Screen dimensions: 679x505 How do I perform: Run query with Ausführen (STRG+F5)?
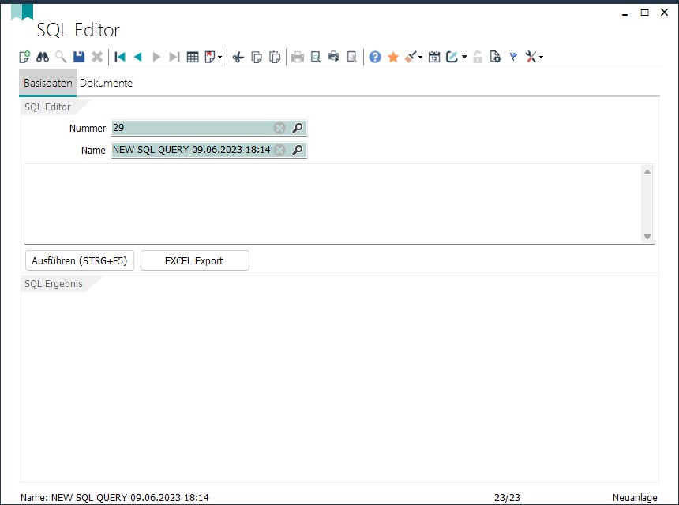coord(80,260)
